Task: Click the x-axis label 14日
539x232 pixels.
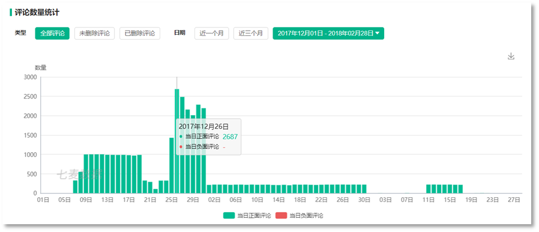Action: point(279,200)
